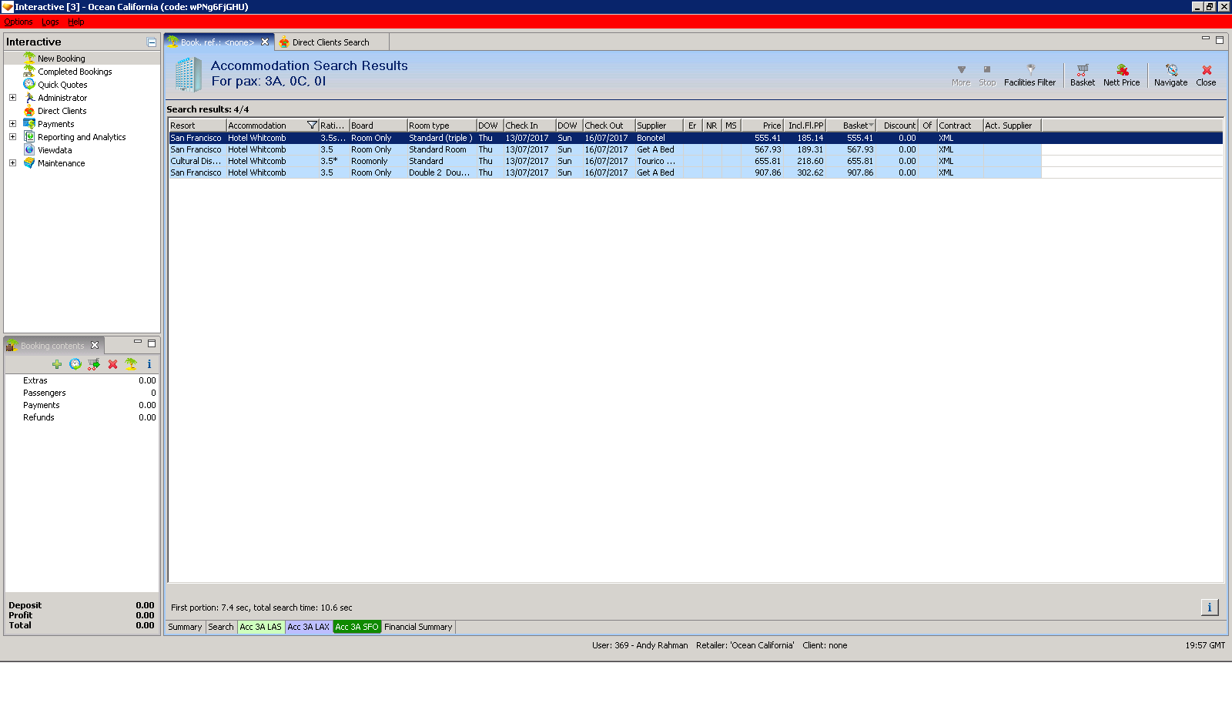Click the Facilities Filter funnel icon
Screen dimensions: 1232x713
pyautogui.click(x=1030, y=69)
